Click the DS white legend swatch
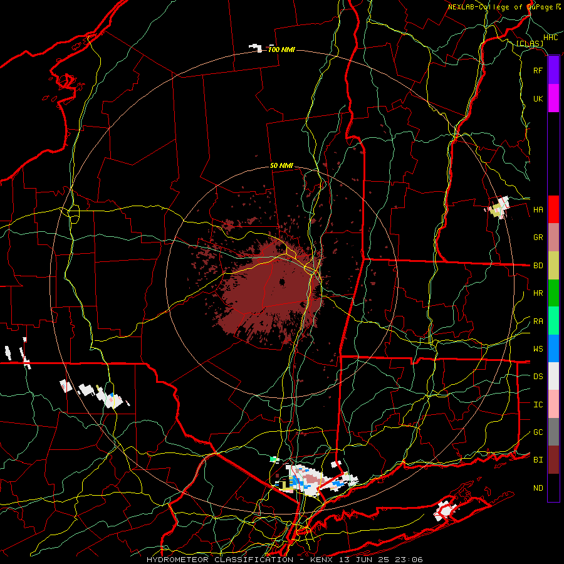The height and width of the screenshot is (564, 564). tap(553, 376)
